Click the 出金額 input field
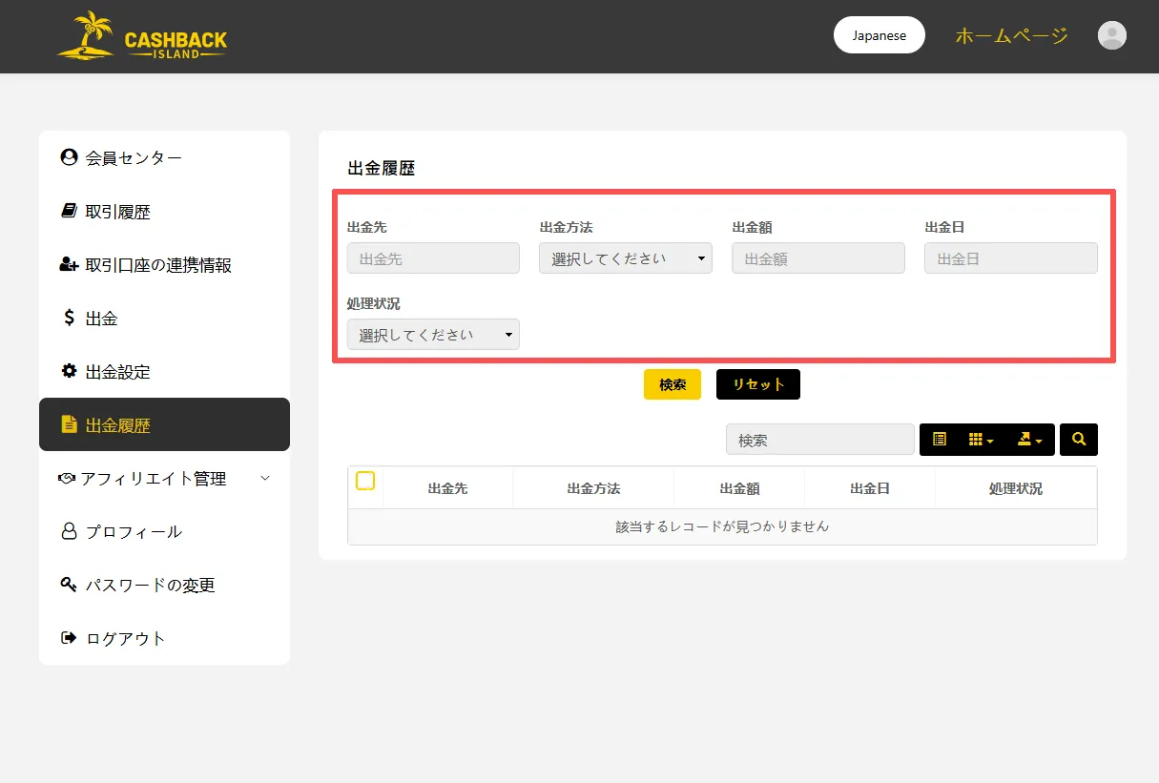Image resolution: width=1159 pixels, height=783 pixels. pyautogui.click(x=818, y=258)
